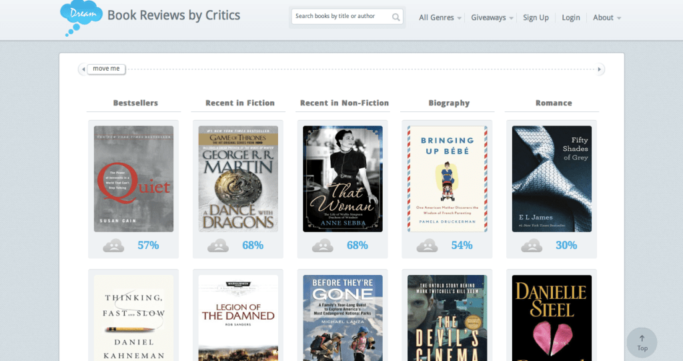The image size is (683, 361).
Task: Click the sad cloud icon under That Woman
Action: [x=323, y=246]
